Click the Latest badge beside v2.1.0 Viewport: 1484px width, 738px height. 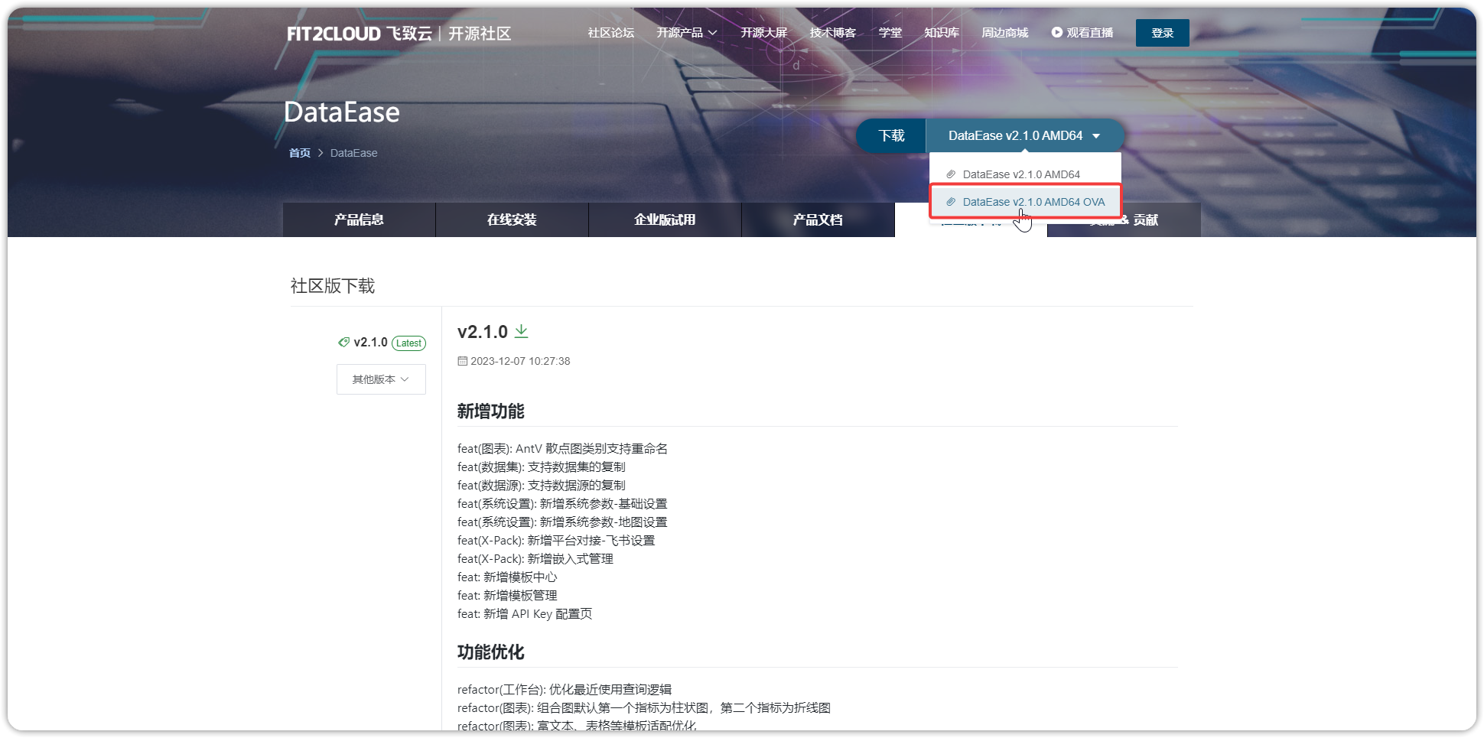[x=408, y=343]
